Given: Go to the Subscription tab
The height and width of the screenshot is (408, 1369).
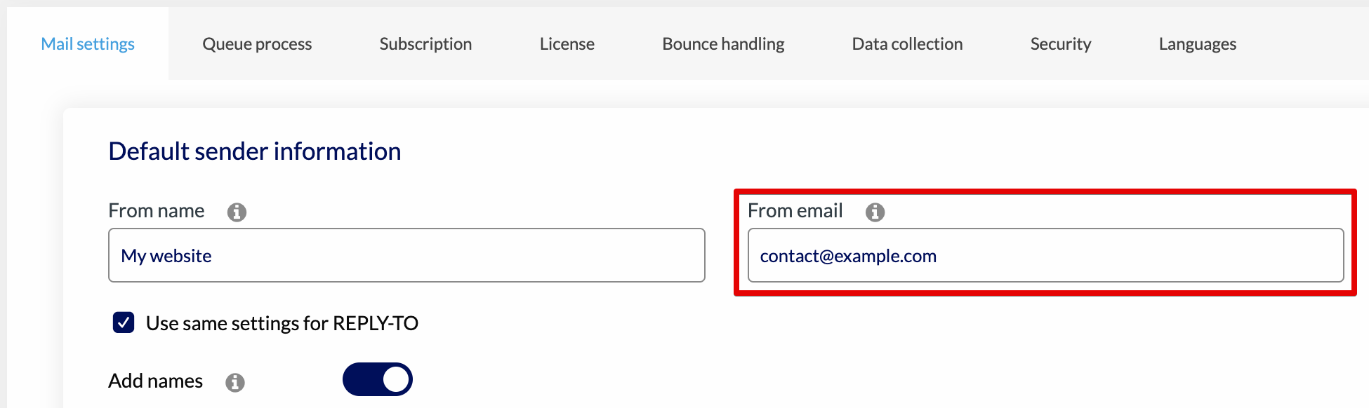Looking at the screenshot, I should point(425,43).
